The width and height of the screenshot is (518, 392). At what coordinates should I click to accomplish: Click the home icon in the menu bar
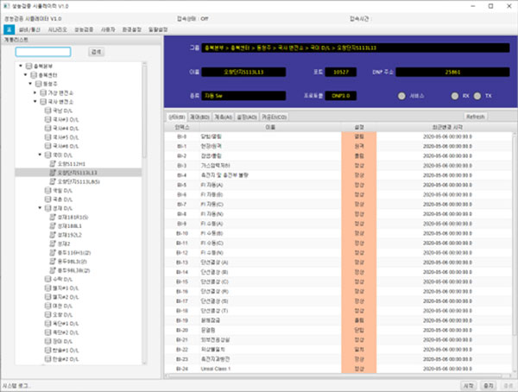pyautogui.click(x=8, y=28)
